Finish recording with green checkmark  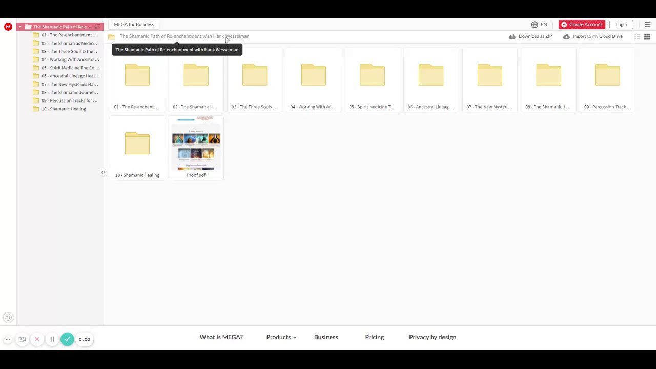67,339
